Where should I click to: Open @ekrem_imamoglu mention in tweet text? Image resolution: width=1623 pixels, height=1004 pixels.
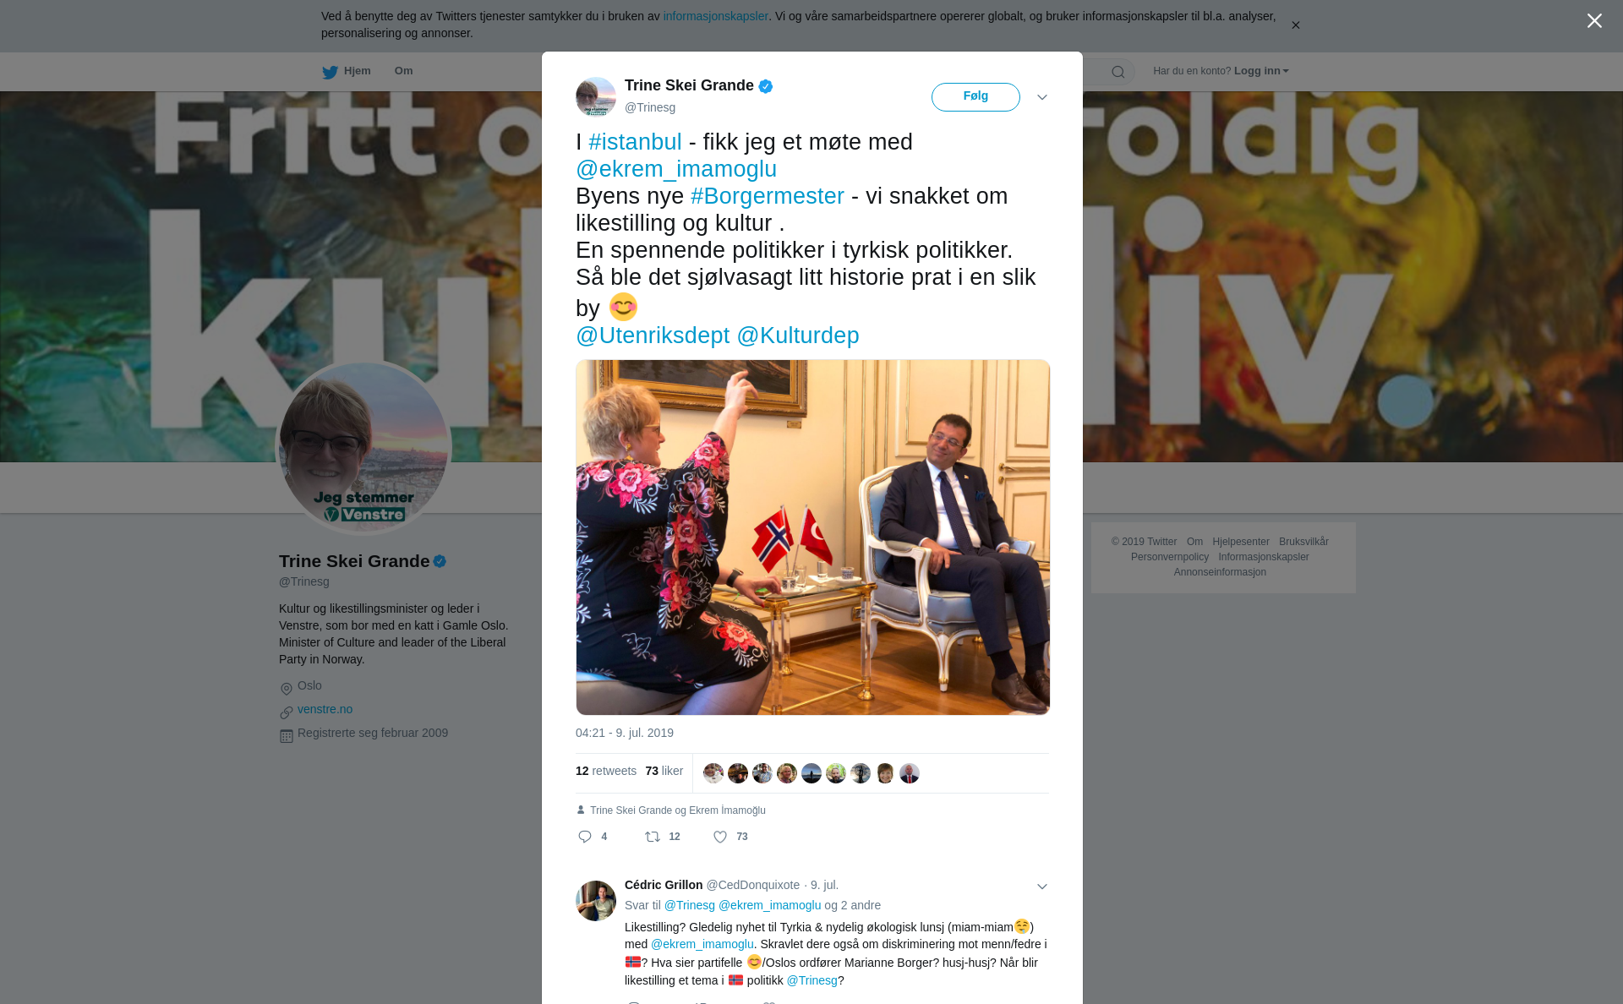[x=676, y=169]
